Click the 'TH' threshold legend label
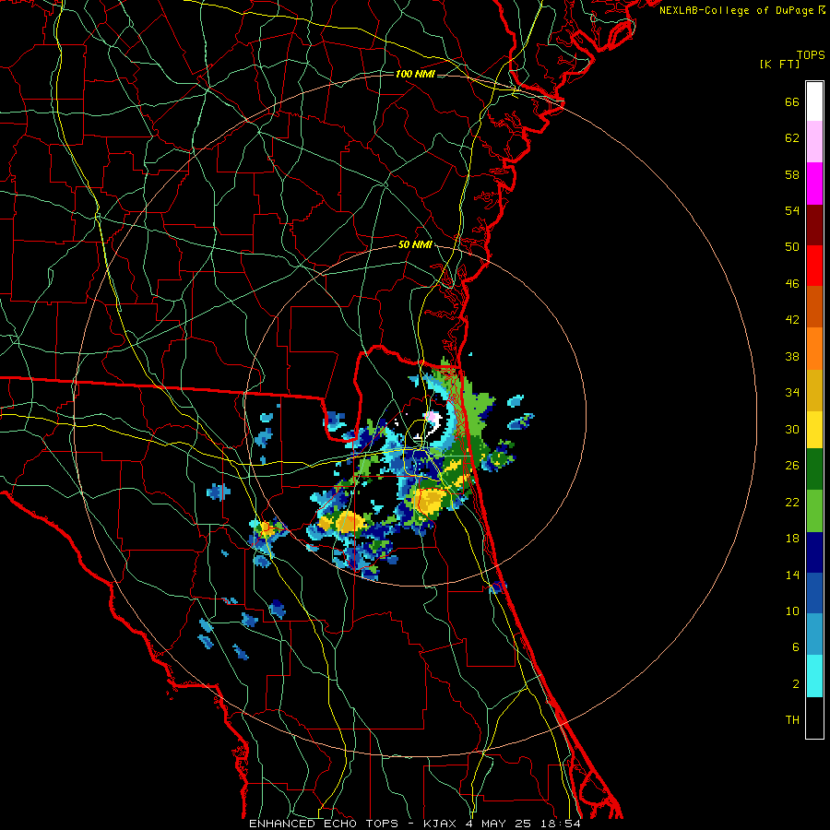The width and height of the screenshot is (830, 830). [x=792, y=720]
